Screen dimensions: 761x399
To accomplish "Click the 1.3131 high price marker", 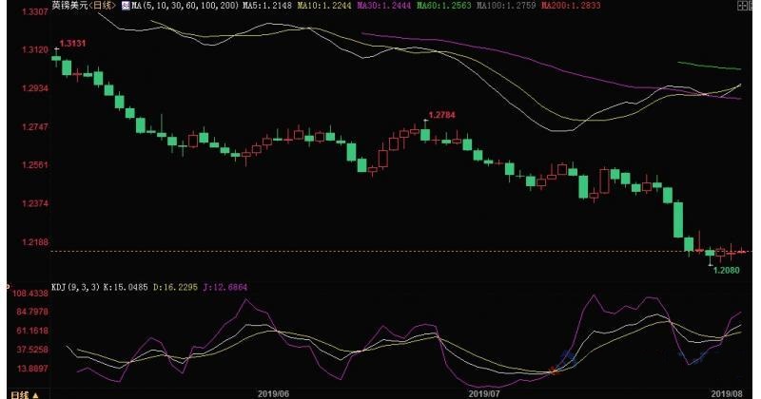I will [x=73, y=44].
